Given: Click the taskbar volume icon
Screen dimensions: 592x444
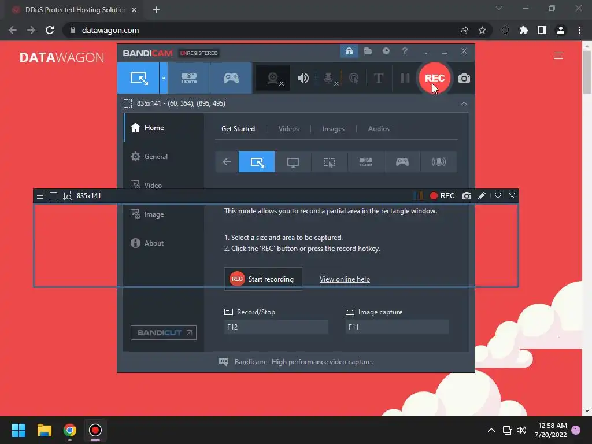Looking at the screenshot, I should [521, 430].
